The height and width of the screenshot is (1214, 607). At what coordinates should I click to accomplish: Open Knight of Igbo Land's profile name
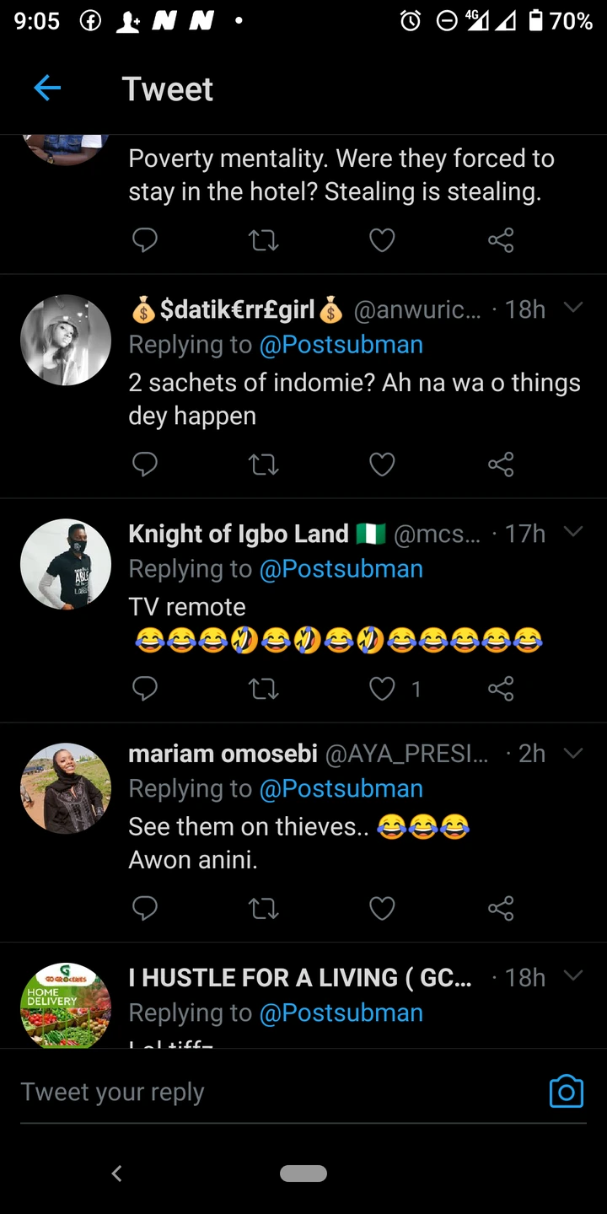239,534
